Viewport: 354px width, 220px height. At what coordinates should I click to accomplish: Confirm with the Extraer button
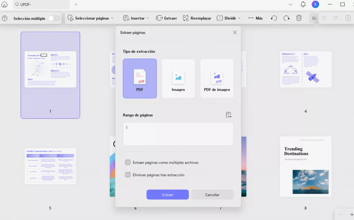click(x=168, y=194)
